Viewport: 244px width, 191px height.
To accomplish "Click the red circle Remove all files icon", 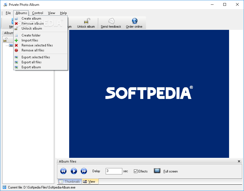I will 16,50.
